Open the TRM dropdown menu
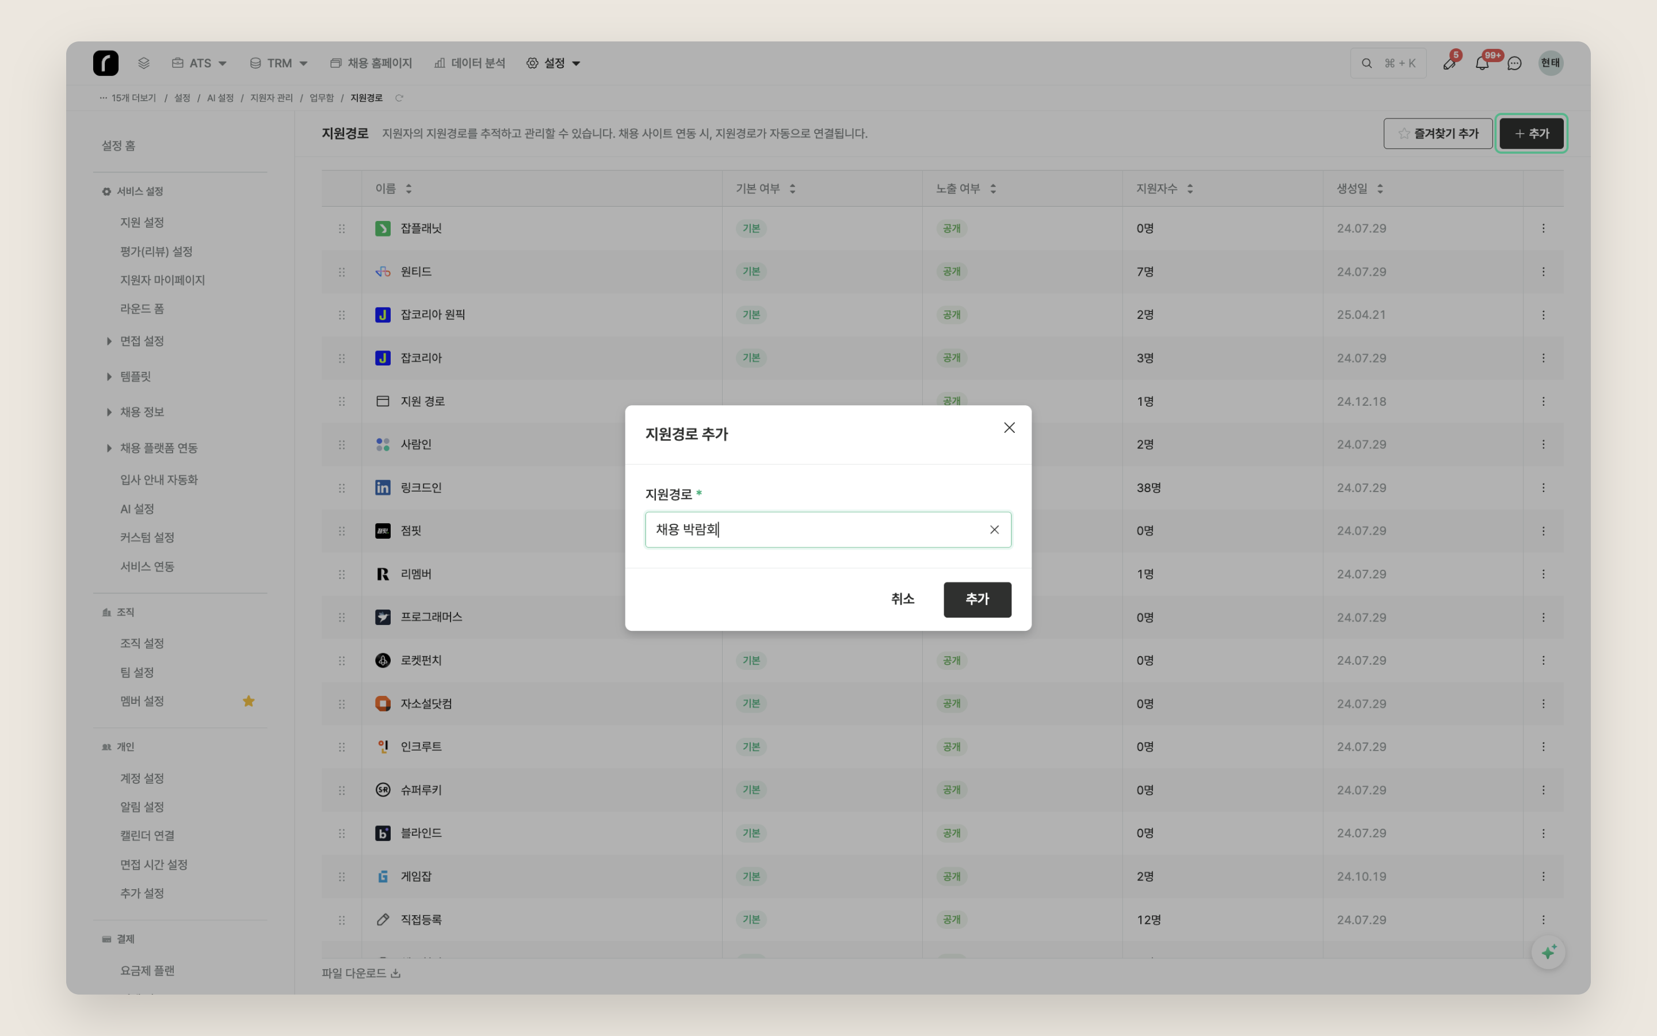 click(x=278, y=63)
